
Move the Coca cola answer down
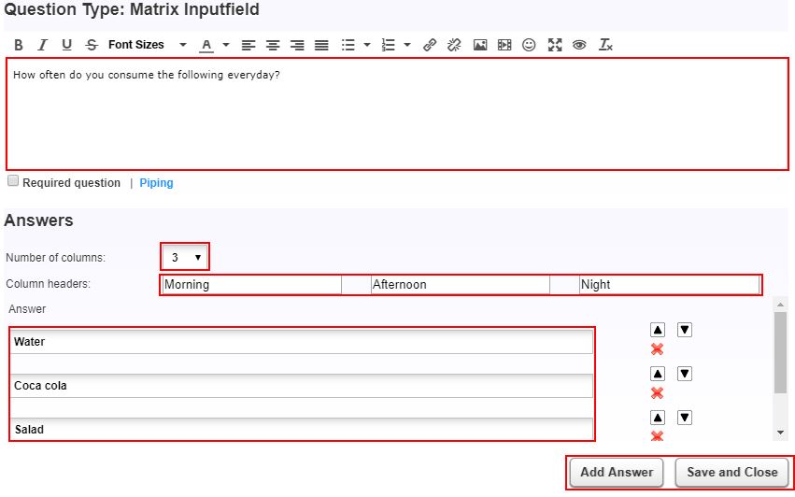coord(685,374)
